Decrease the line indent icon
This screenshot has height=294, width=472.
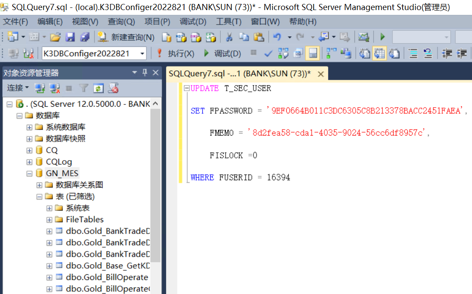(x=447, y=53)
